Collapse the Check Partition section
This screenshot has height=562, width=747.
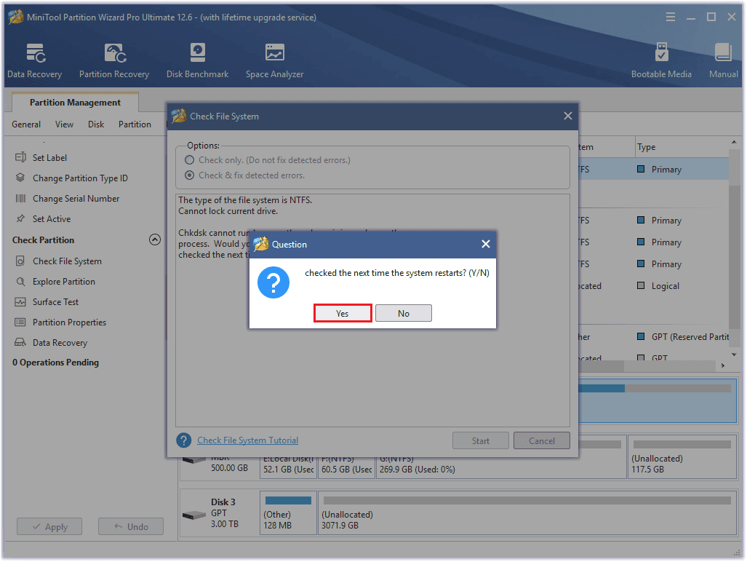(x=154, y=240)
